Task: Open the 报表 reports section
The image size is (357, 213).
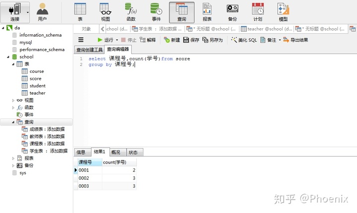Action: pyautogui.click(x=207, y=12)
